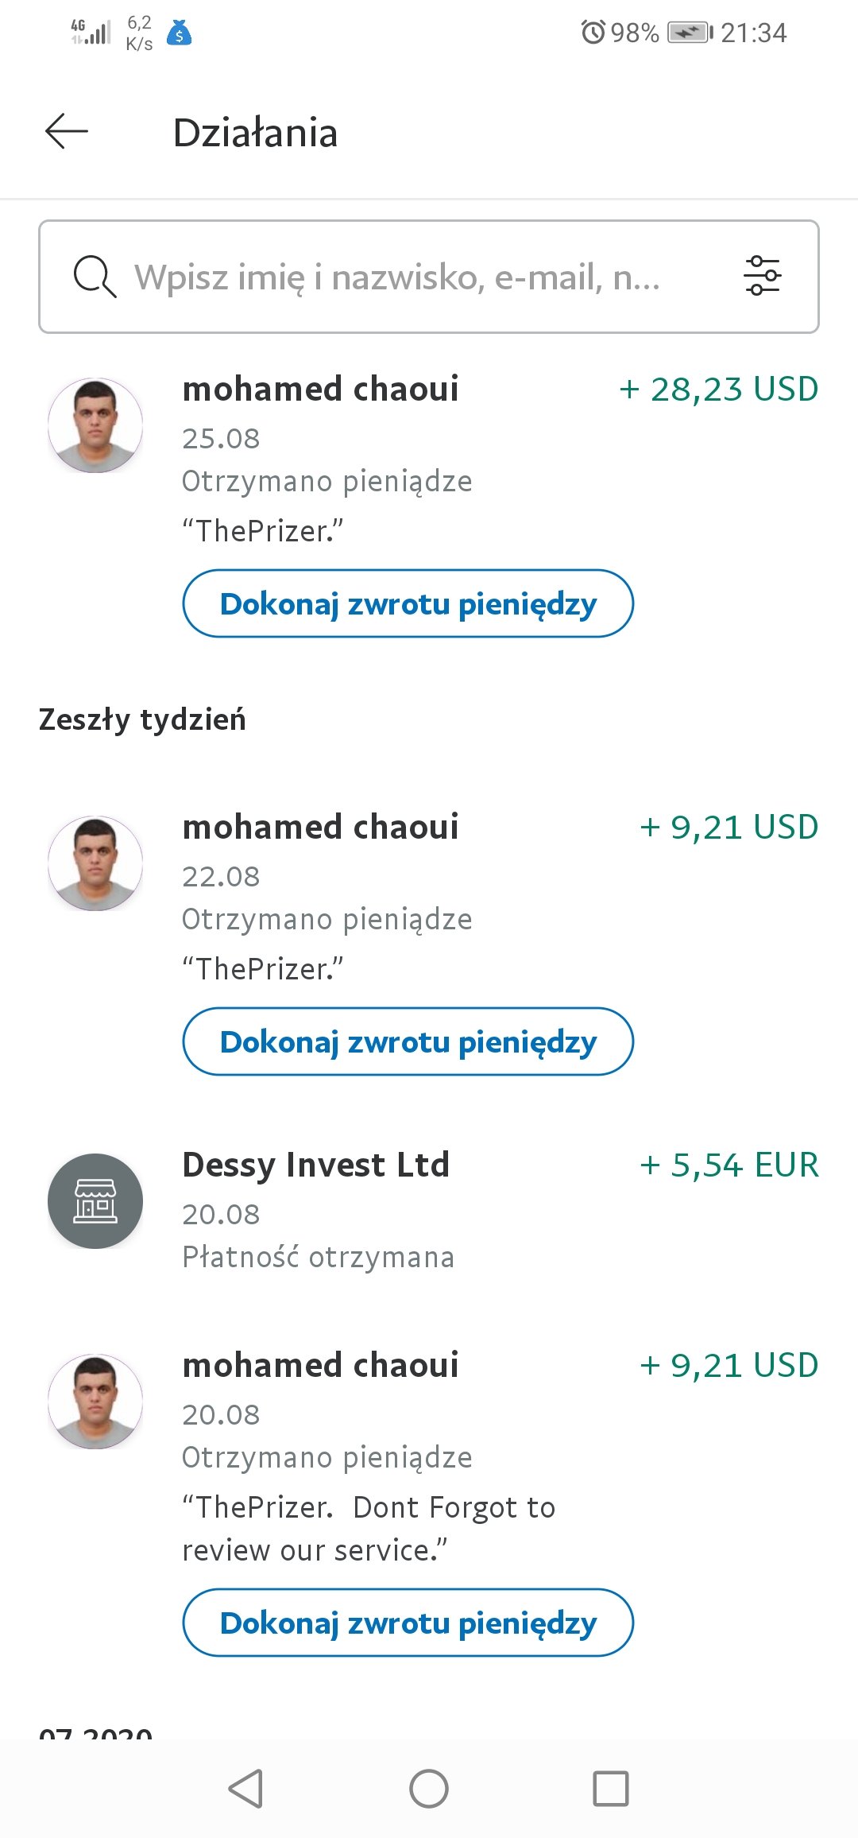The width and height of the screenshot is (858, 1838).
Task: Open the filter sliders icon in search bar
Action: (x=762, y=276)
